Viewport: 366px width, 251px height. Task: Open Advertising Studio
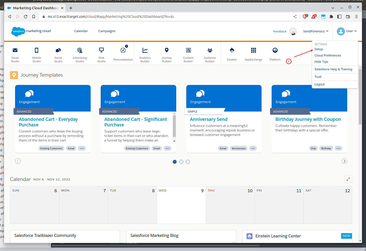tap(80, 55)
